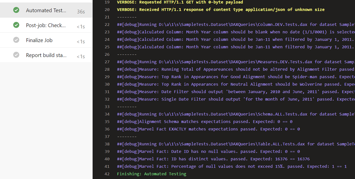355x179 pixels.
Task: Click green success icon beside Automated Testing step
Action: (x=16, y=10)
